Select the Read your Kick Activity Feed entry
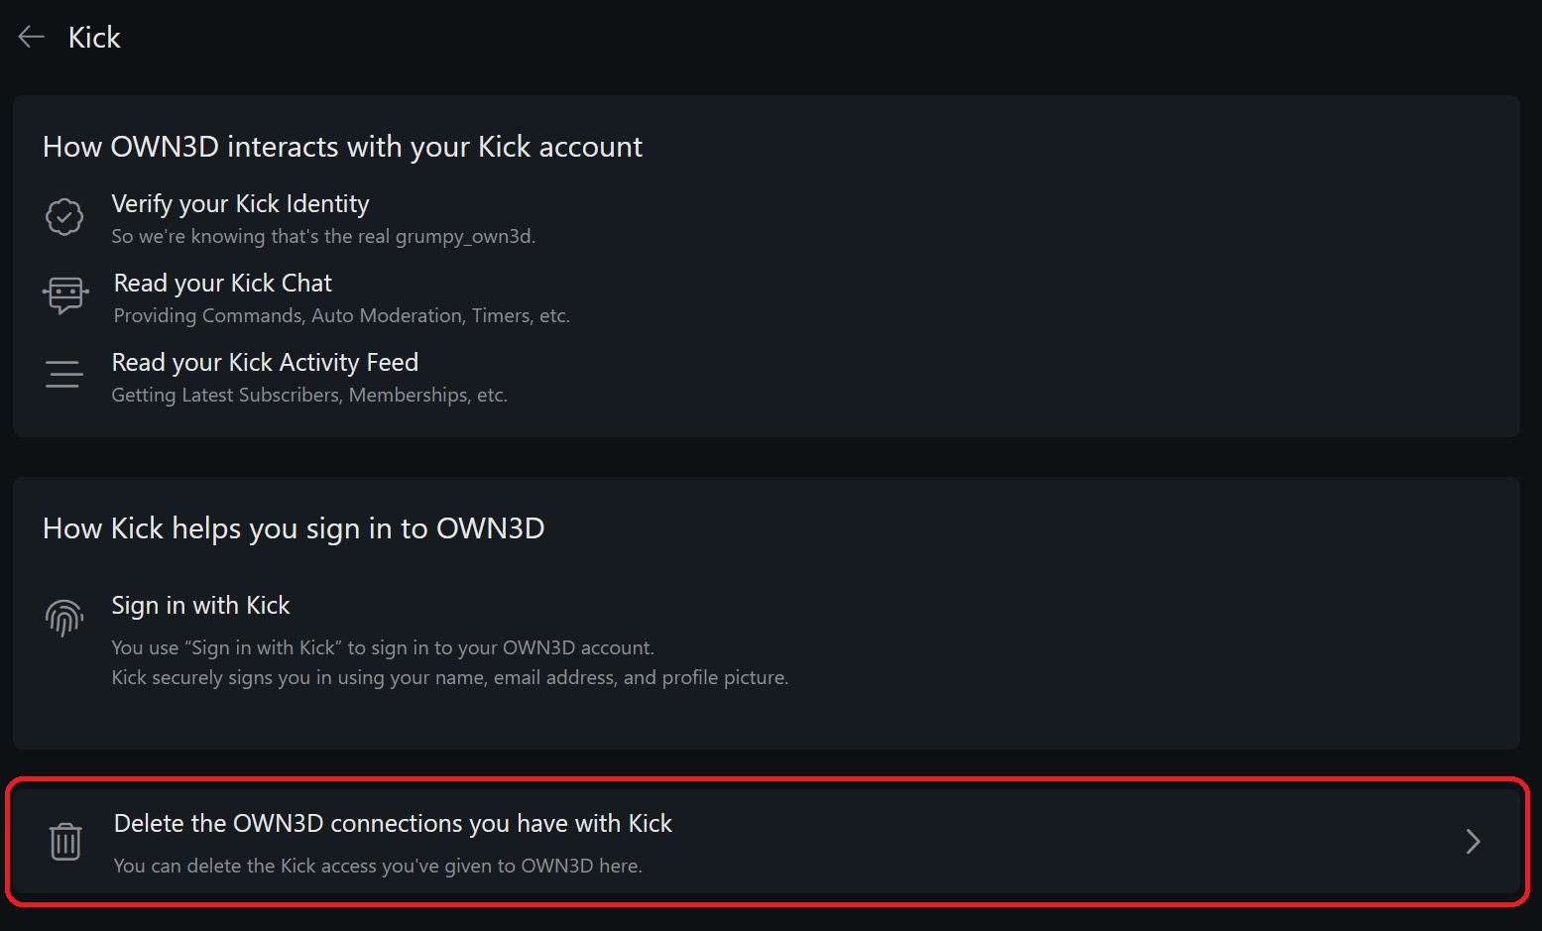This screenshot has height=931, width=1542. (265, 363)
